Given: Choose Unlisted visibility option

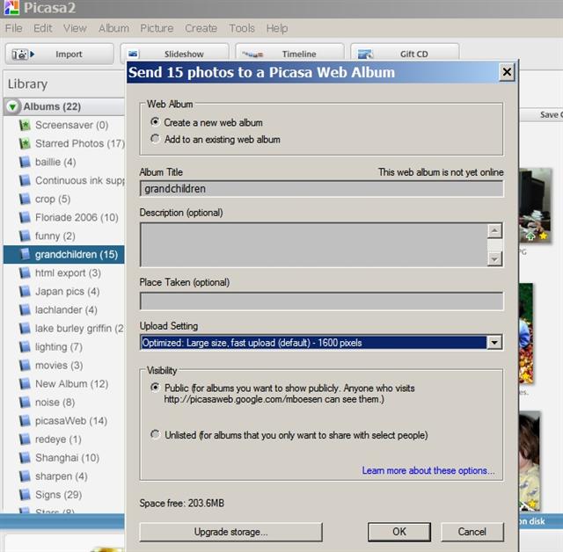Looking at the screenshot, I should [x=155, y=434].
